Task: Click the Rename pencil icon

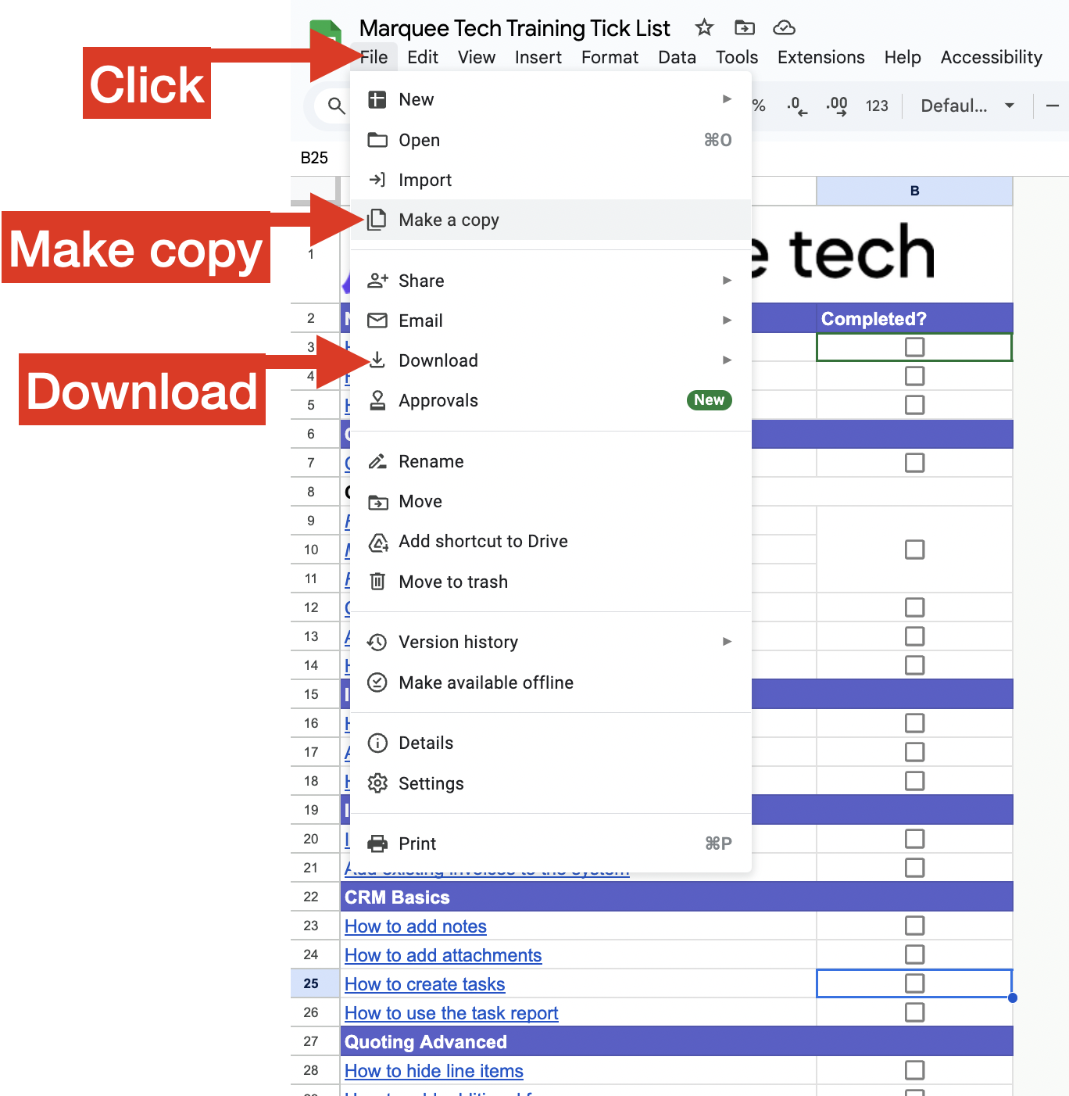Action: coord(377,461)
